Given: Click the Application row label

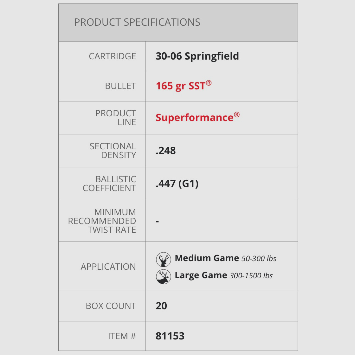Looking at the screenshot, I should [x=108, y=267].
